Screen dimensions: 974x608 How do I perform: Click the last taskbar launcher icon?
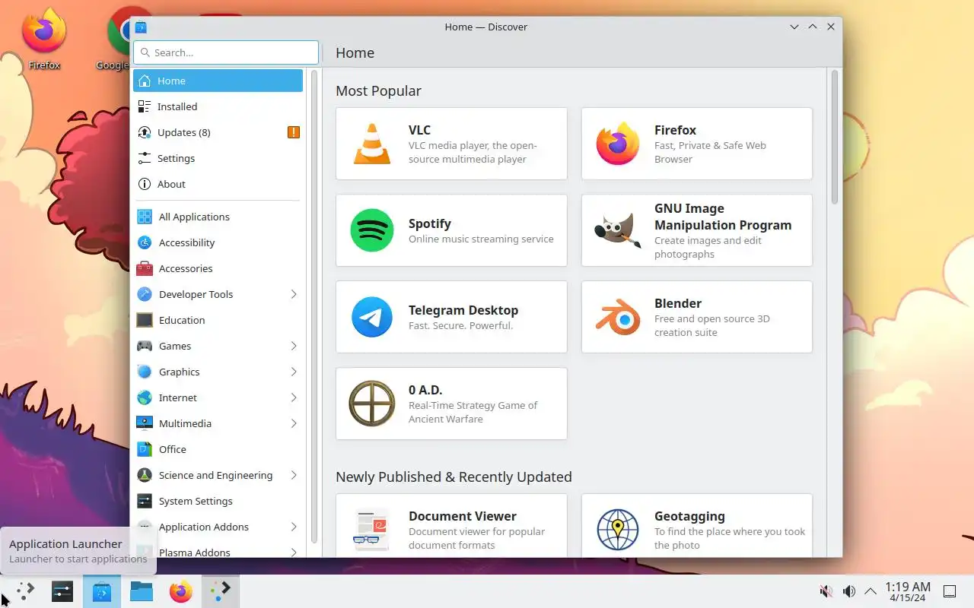click(221, 591)
